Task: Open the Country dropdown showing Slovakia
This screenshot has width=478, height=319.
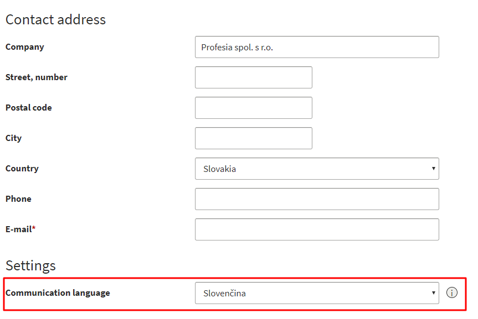Action: (x=317, y=169)
